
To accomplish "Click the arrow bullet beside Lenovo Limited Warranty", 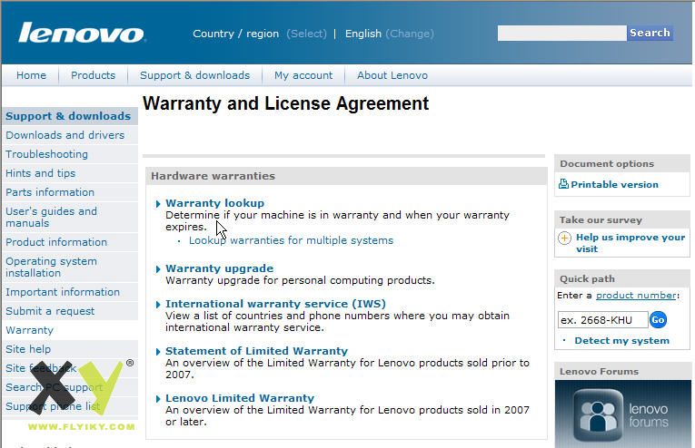I will pos(158,399).
